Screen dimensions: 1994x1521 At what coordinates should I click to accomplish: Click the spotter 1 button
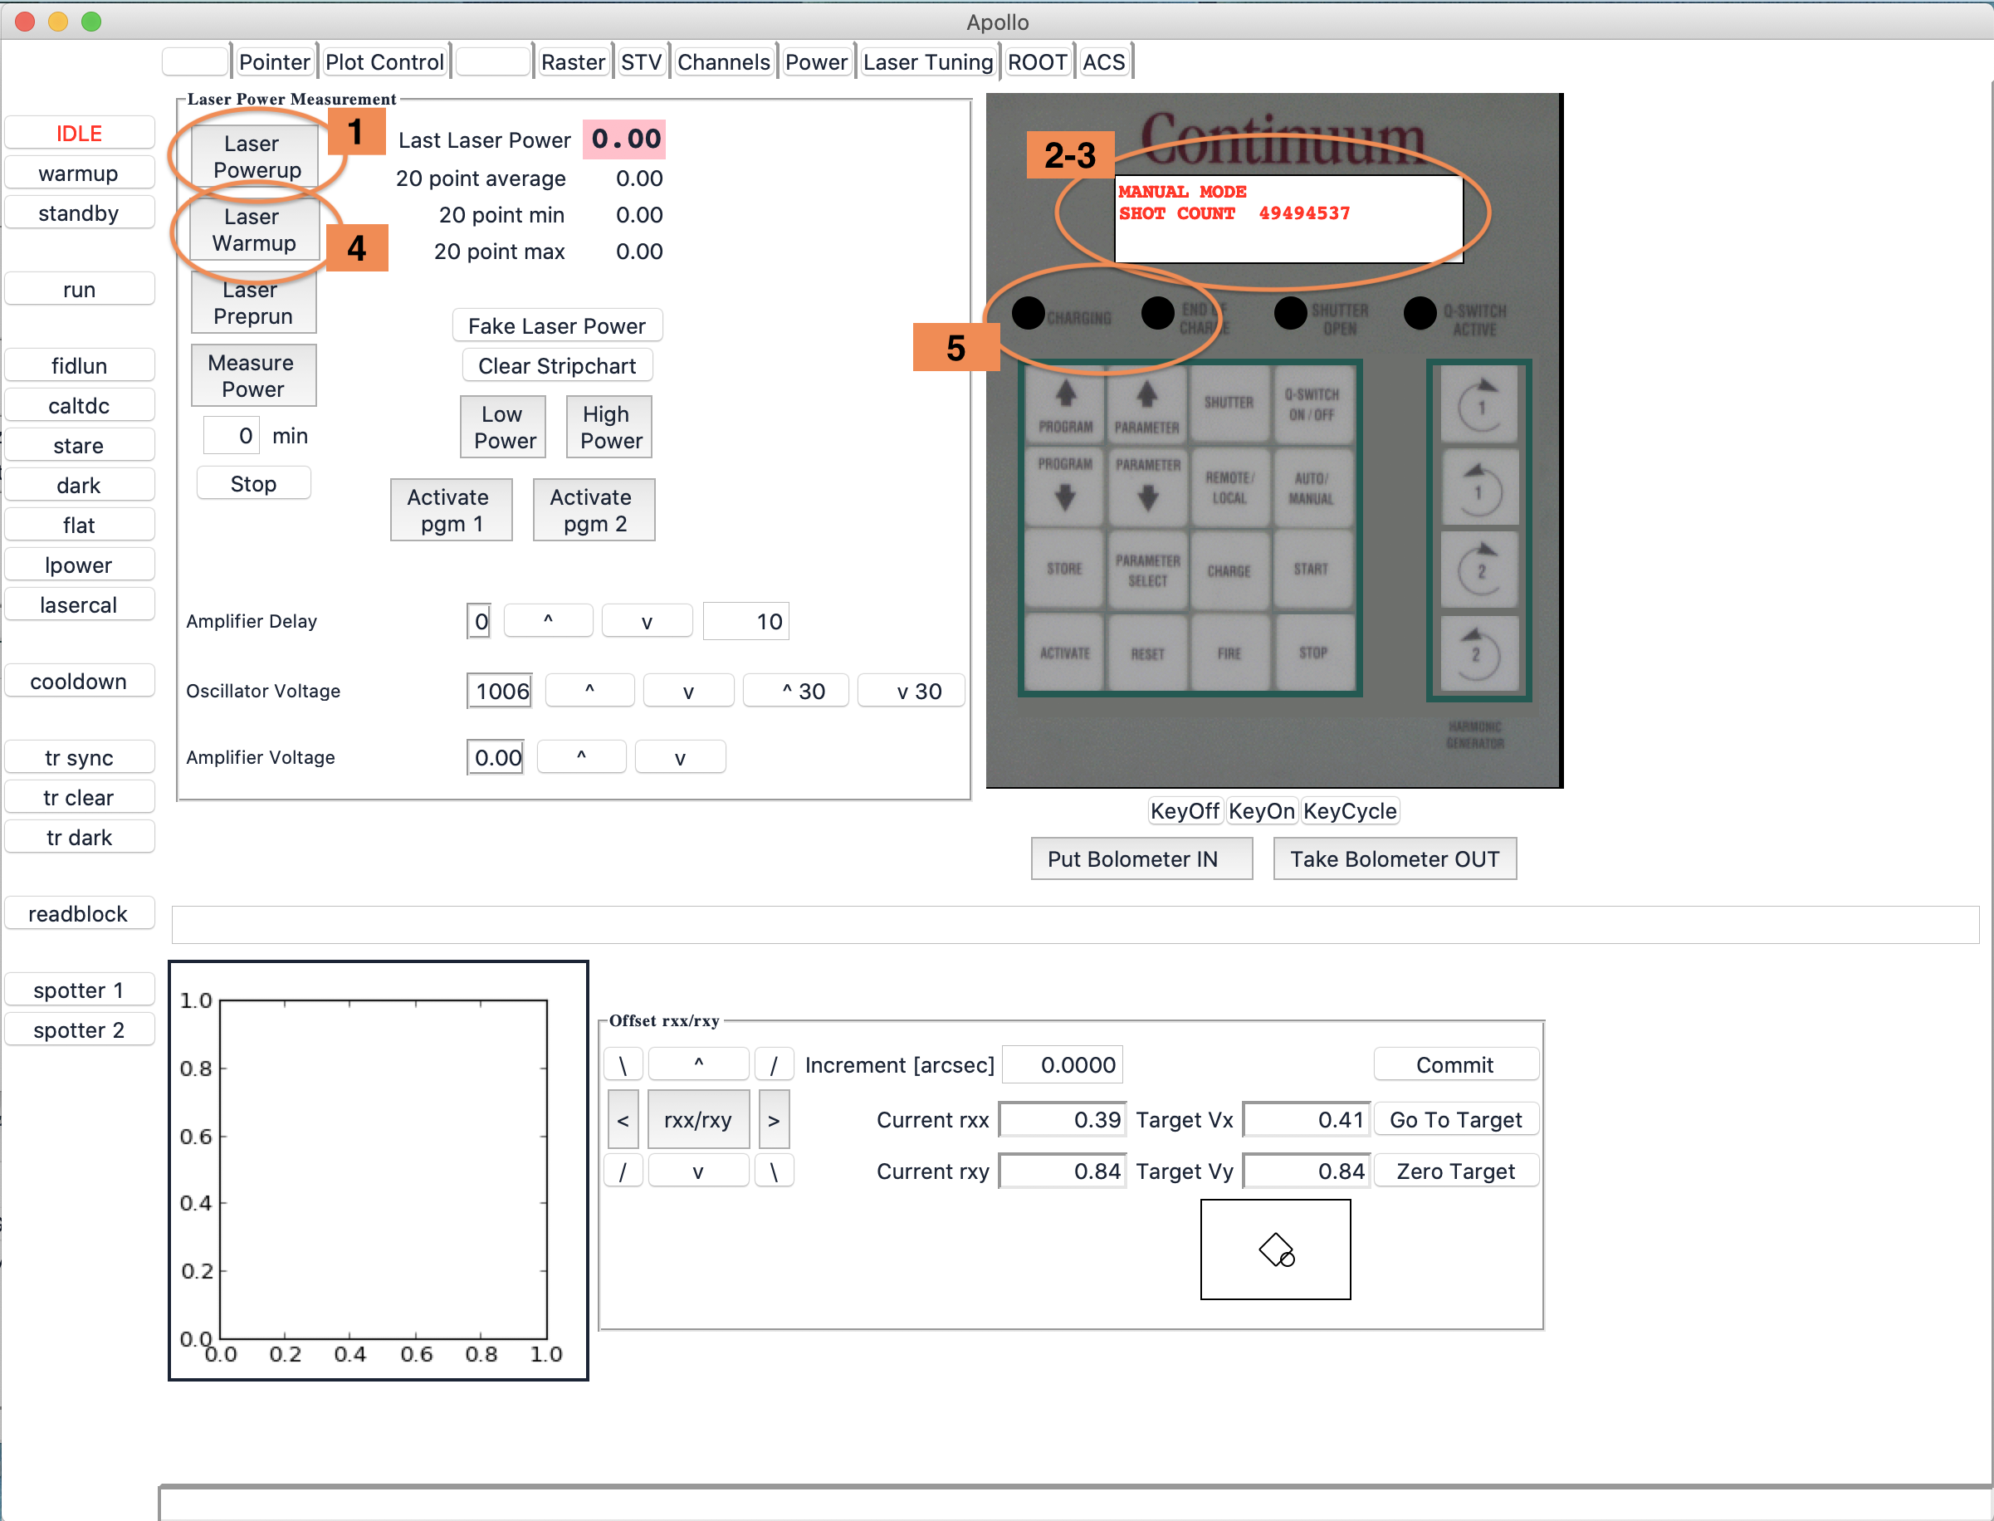pos(79,990)
